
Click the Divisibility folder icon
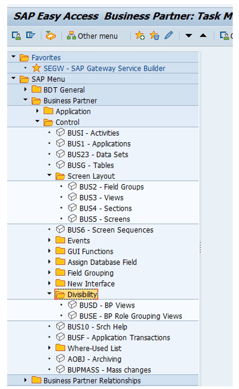click(60, 294)
